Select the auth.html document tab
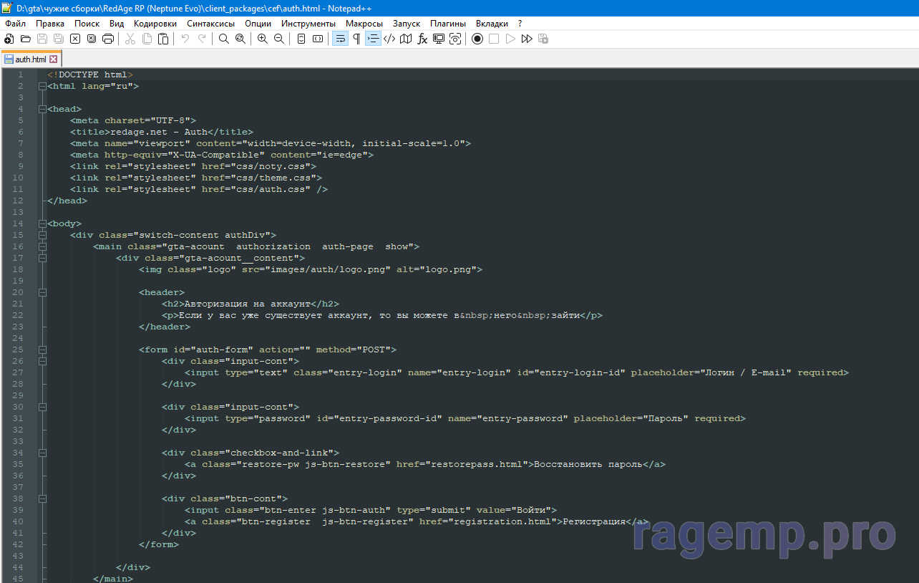This screenshot has width=919, height=583. pos(30,59)
